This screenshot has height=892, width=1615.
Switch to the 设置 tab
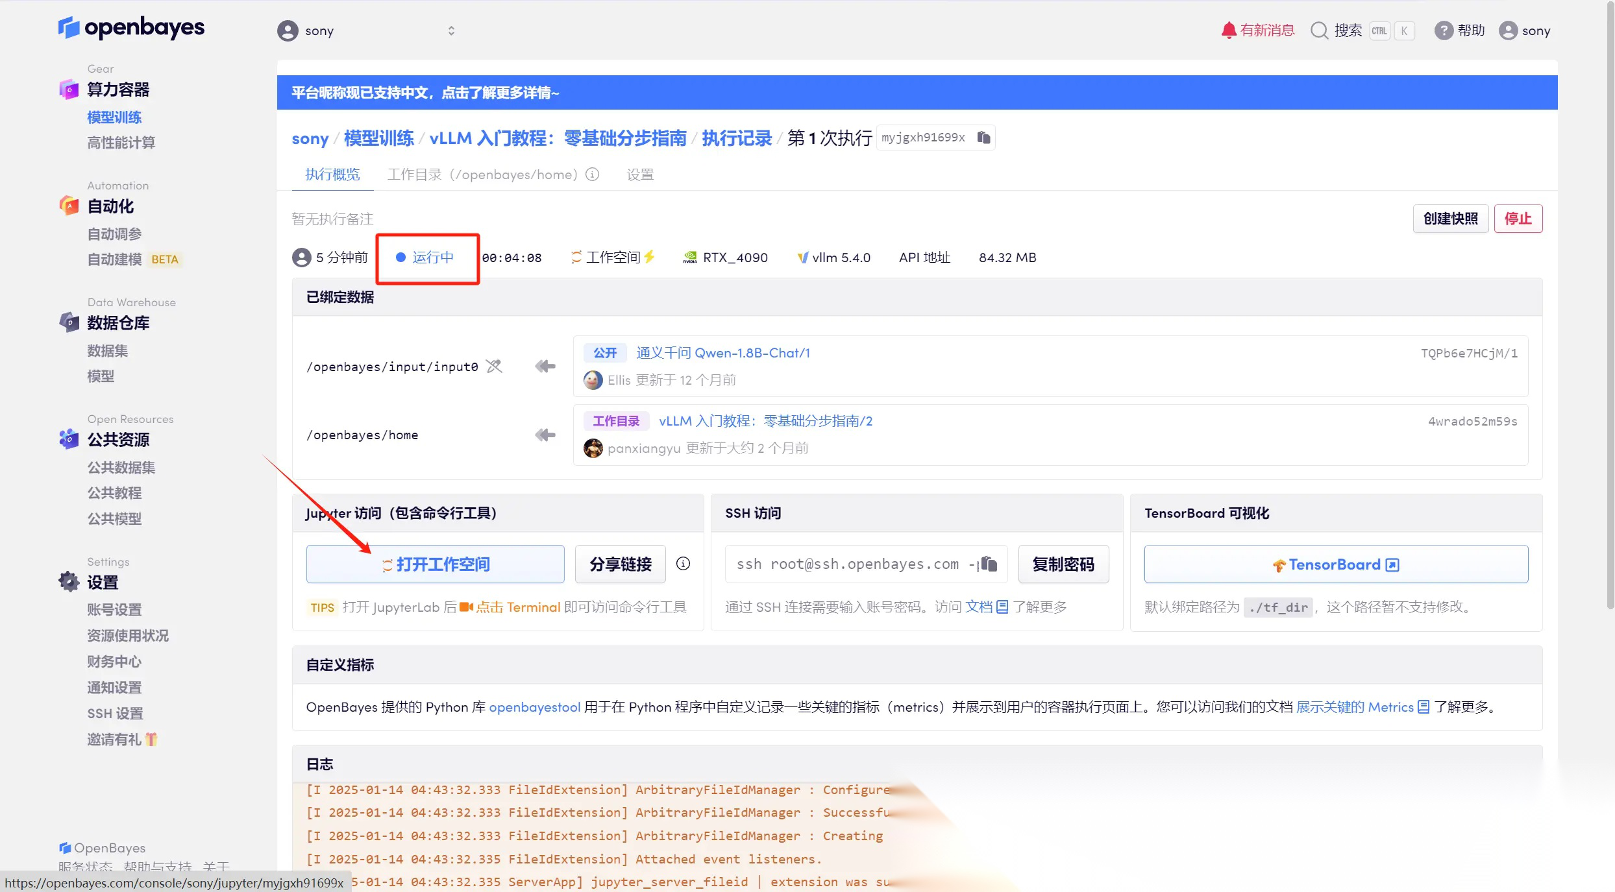[x=640, y=175]
